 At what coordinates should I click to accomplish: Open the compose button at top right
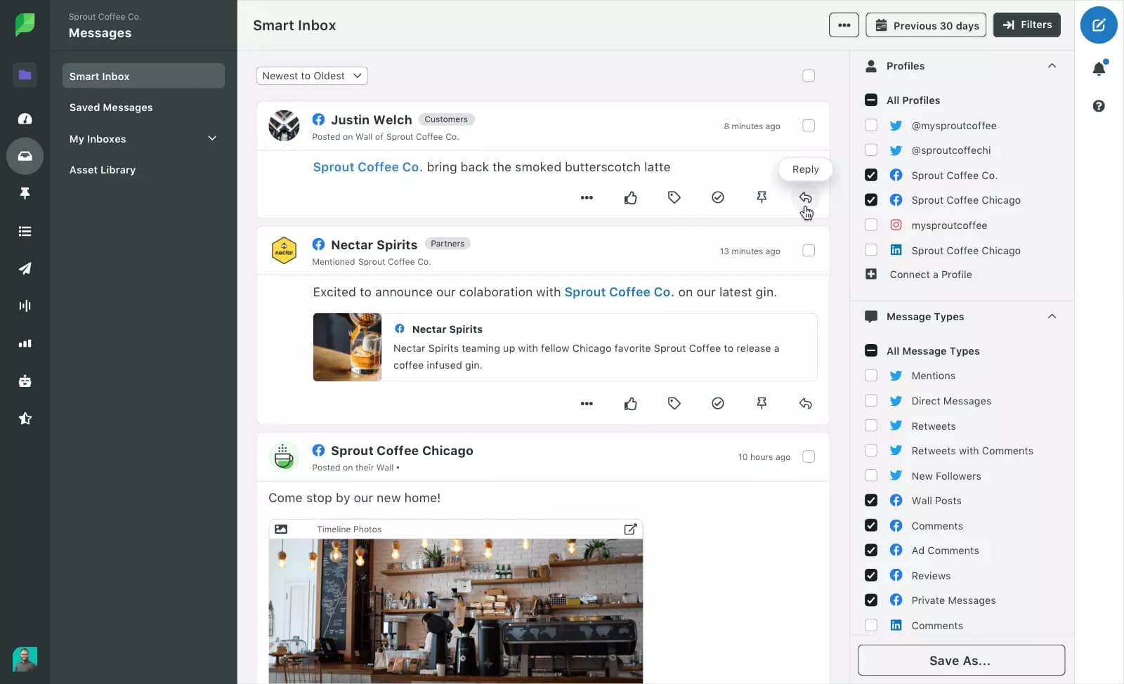point(1099,25)
